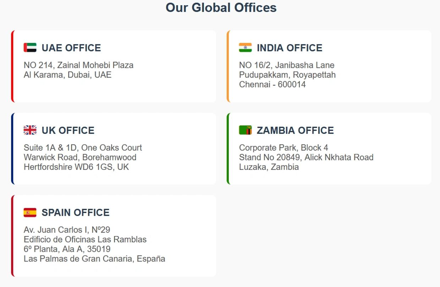This screenshot has width=440, height=287.
Task: Click the India flag icon
Action: coord(245,47)
